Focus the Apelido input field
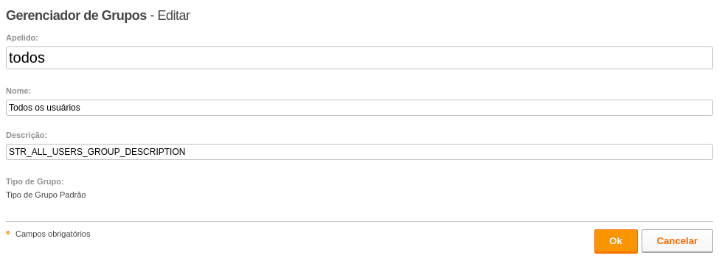 point(359,58)
